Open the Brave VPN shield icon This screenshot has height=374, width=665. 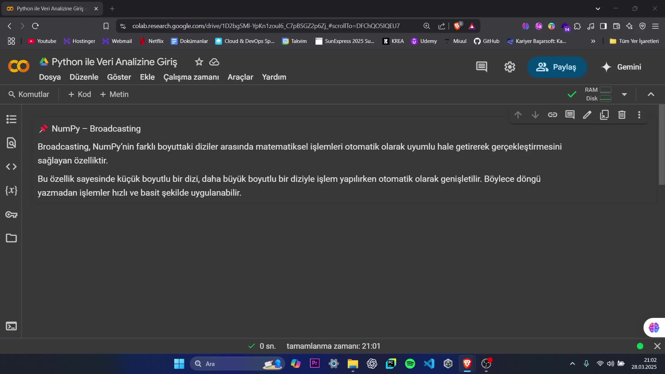click(x=642, y=26)
